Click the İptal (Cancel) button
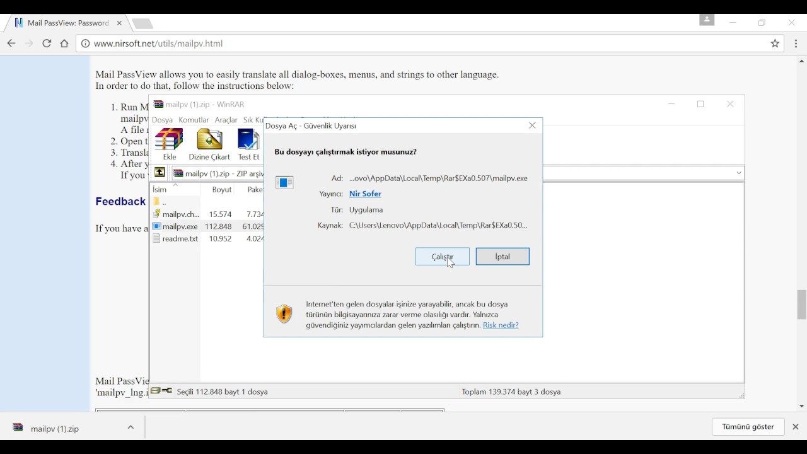This screenshot has width=807, height=454. (502, 257)
